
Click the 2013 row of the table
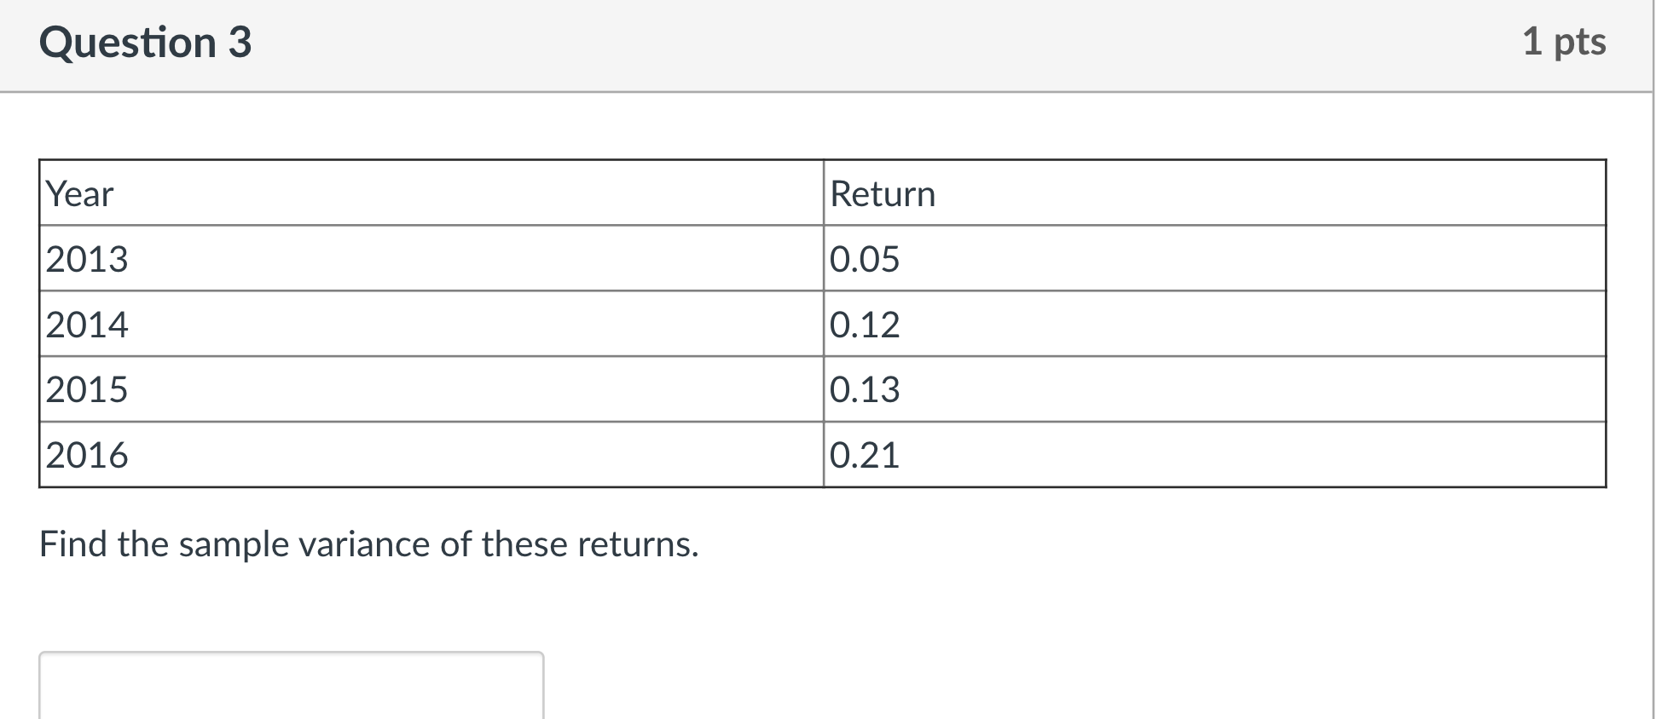click(x=426, y=259)
